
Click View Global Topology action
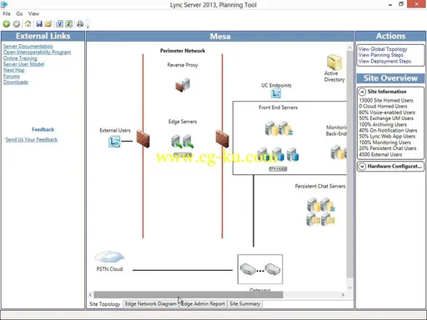383,49
